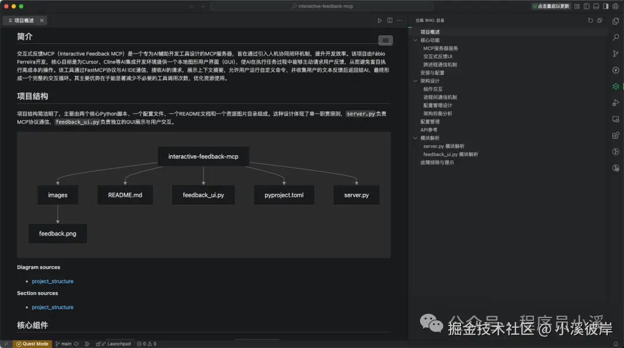The width and height of the screenshot is (624, 348).
Task: Collapse the 架构设计 section in the wiki outline
Action: pos(415,81)
